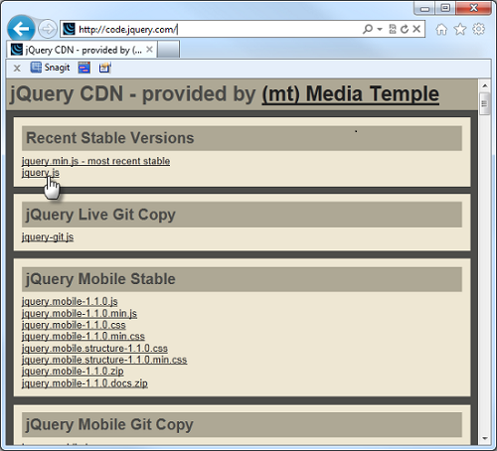The image size is (497, 451).
Task: Click the Snagit editor window icon
Action: point(105,68)
